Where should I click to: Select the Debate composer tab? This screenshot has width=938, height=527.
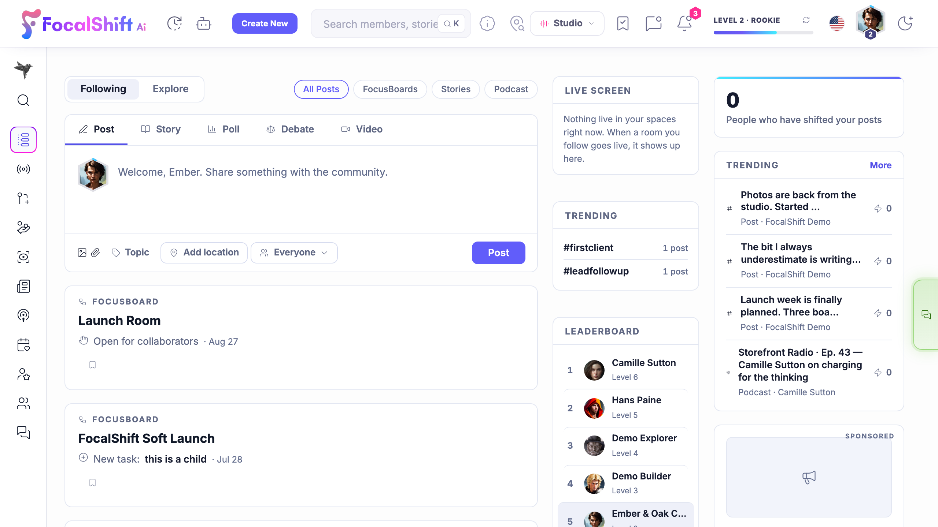290,129
